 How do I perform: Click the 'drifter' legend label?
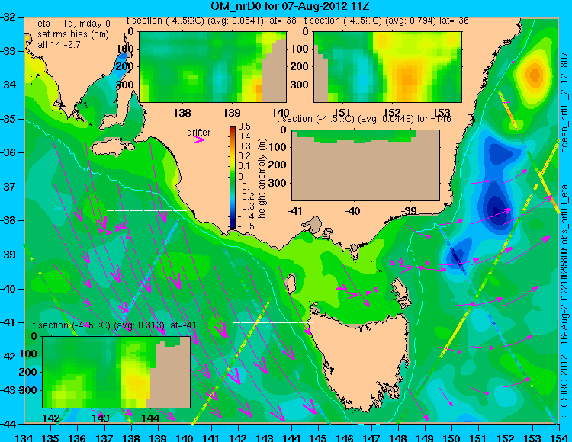click(199, 132)
